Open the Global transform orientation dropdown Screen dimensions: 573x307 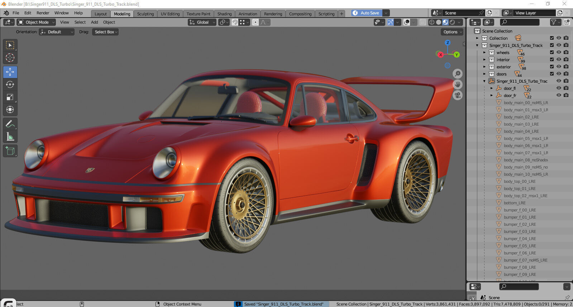(x=202, y=22)
